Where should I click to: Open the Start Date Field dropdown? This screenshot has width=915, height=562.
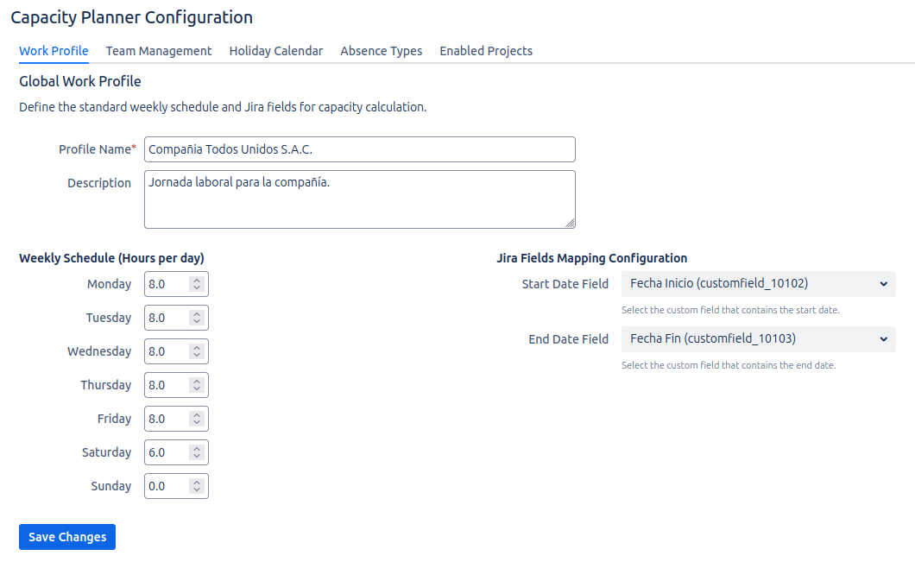[x=758, y=283]
